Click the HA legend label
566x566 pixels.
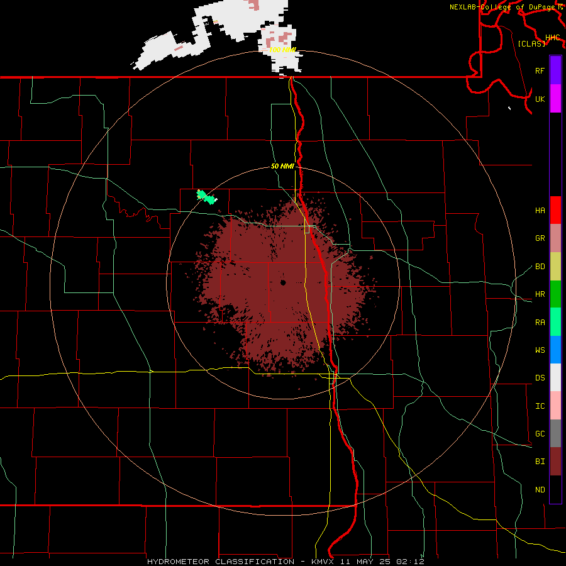[540, 211]
